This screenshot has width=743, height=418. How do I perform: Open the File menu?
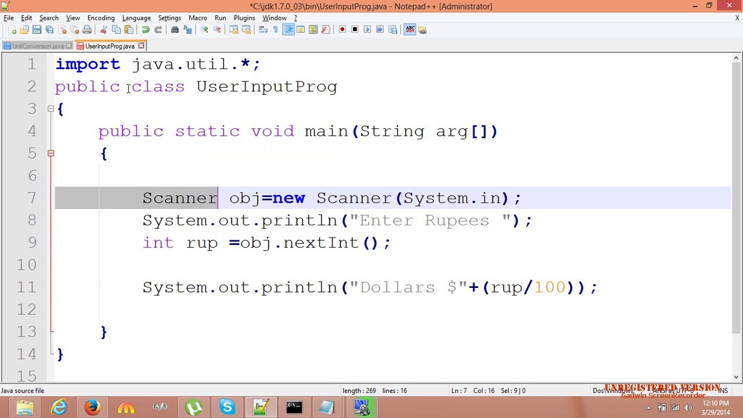[x=9, y=18]
